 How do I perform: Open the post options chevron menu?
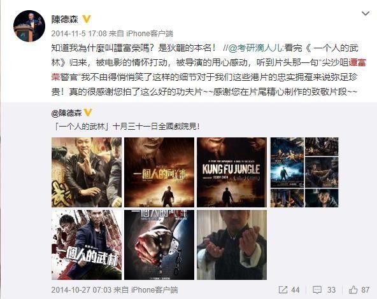click(x=366, y=13)
